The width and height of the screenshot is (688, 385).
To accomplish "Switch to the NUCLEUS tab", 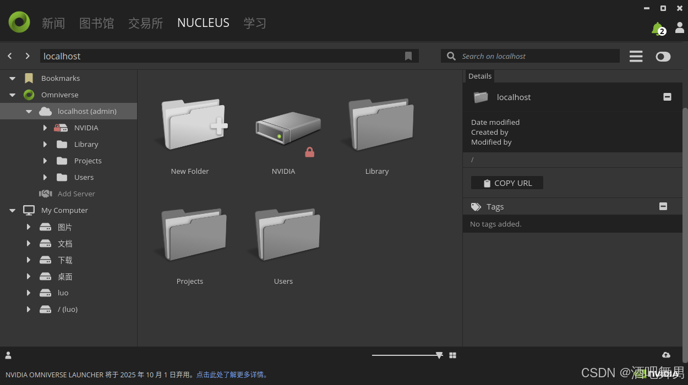I will click(x=203, y=23).
